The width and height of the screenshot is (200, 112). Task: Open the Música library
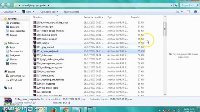13,59
